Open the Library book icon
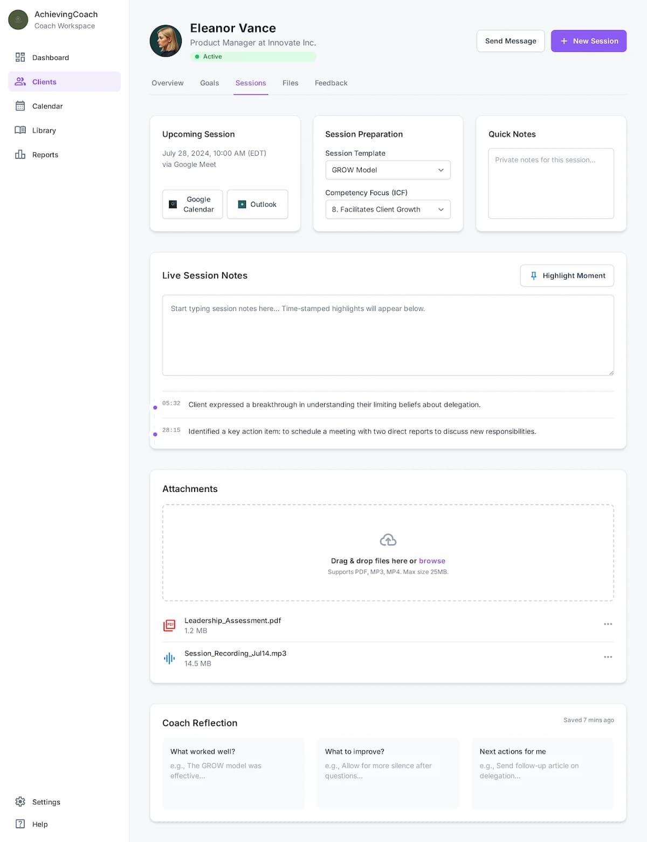Viewport: 647px width, 842px height. (20, 130)
